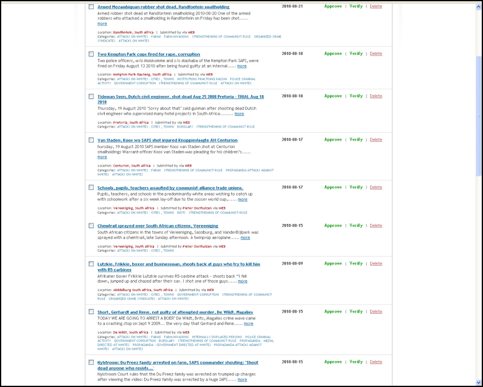Select checkbox for Schools, pupils, teachers report
The image size is (483, 387).
click(x=91, y=187)
